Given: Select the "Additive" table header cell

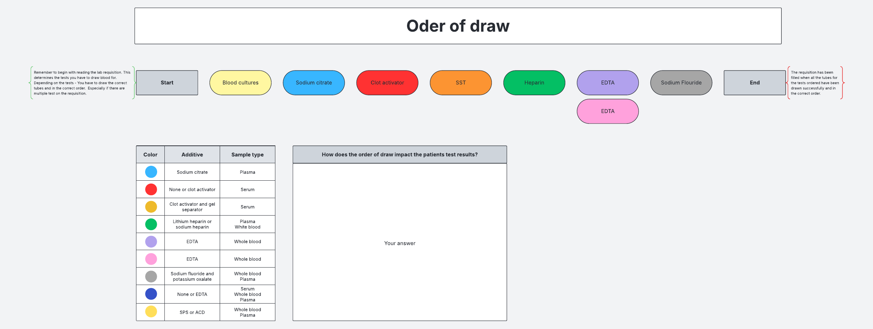Looking at the screenshot, I should pyautogui.click(x=192, y=155).
